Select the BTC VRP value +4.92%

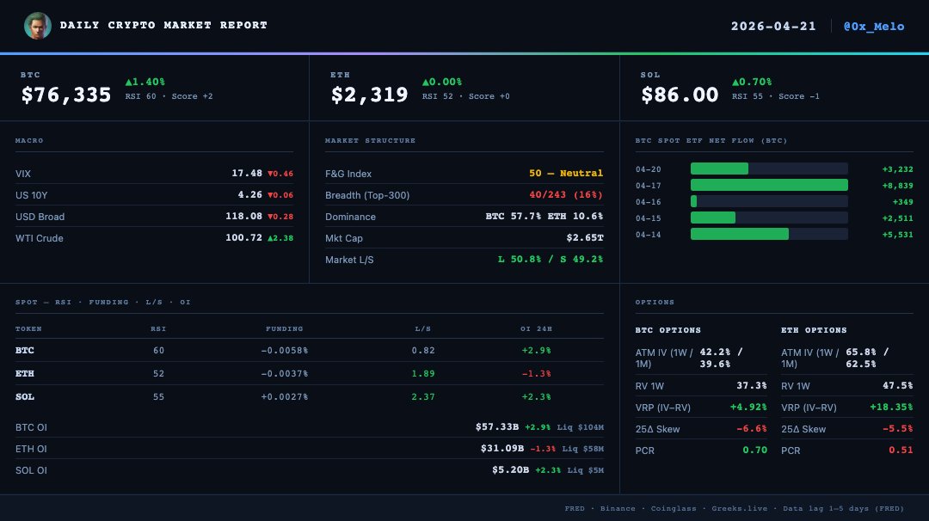click(x=748, y=407)
